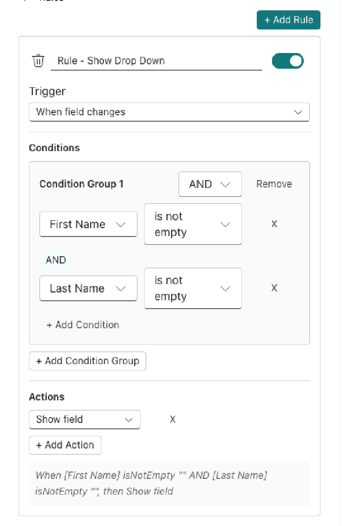Click the rule name input field
The height and width of the screenshot is (526, 343).
tap(157, 60)
